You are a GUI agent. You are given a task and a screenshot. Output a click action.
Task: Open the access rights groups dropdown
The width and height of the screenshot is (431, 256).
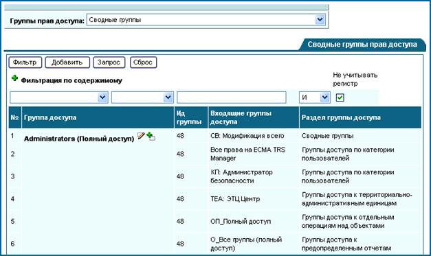pyautogui.click(x=320, y=20)
